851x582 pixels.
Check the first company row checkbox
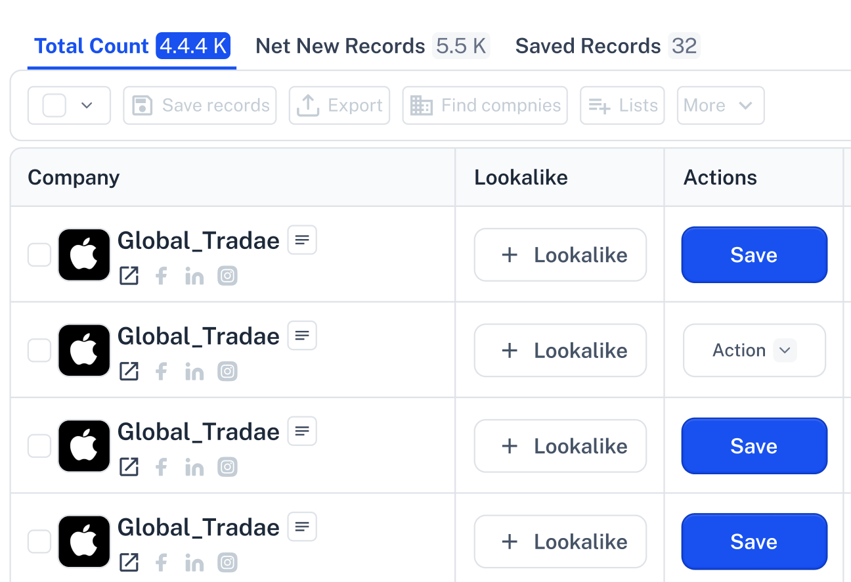pyautogui.click(x=39, y=255)
